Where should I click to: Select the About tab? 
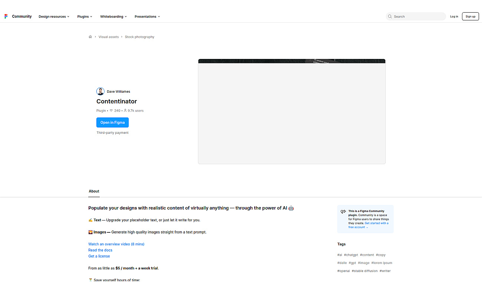(x=94, y=191)
